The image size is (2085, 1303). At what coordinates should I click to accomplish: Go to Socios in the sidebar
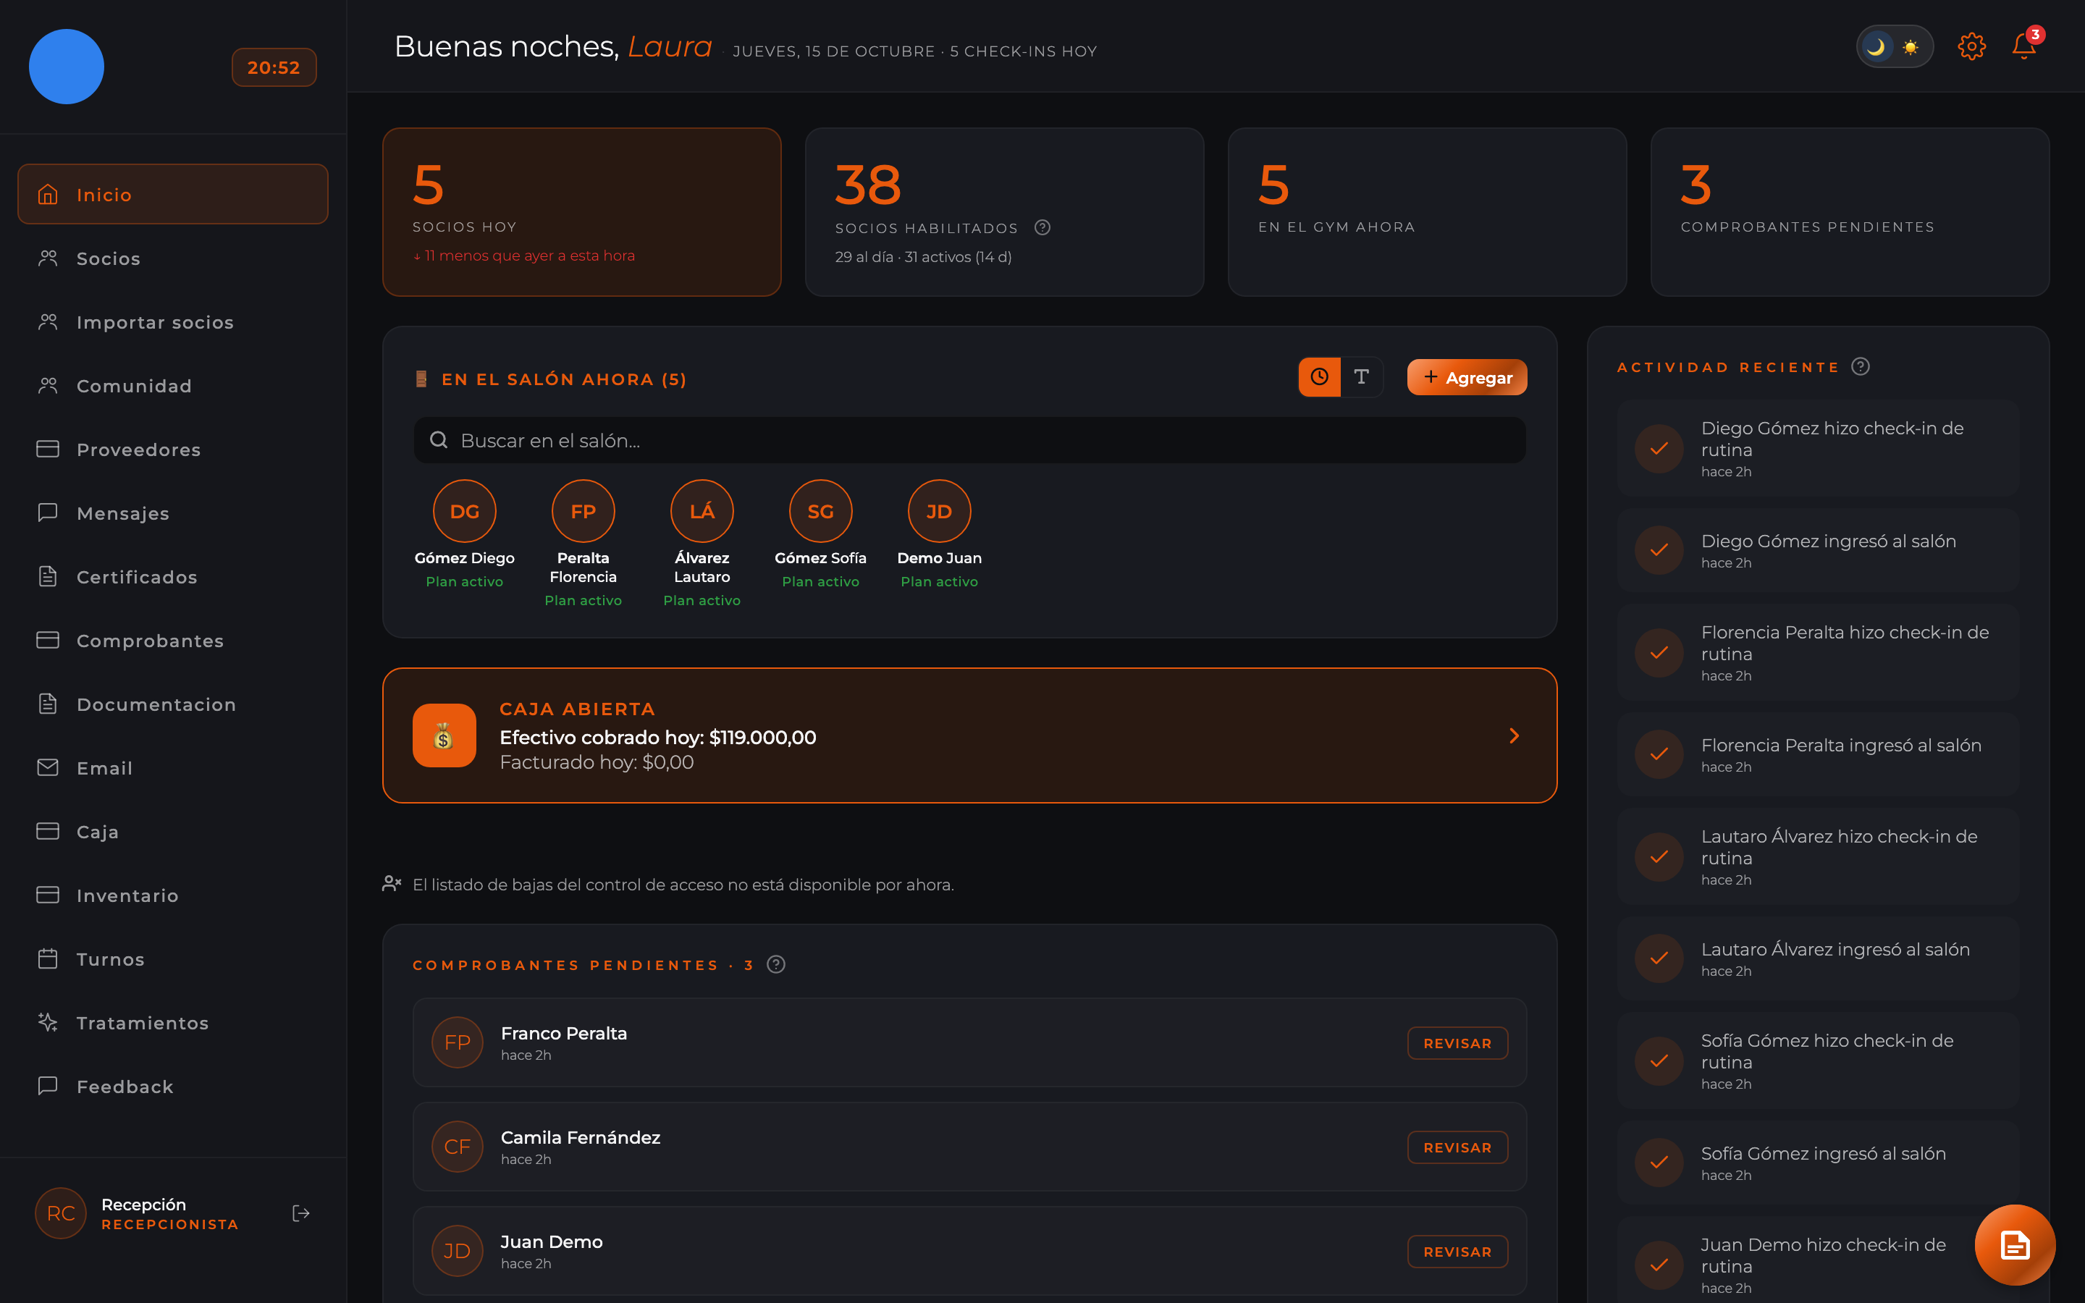click(173, 258)
